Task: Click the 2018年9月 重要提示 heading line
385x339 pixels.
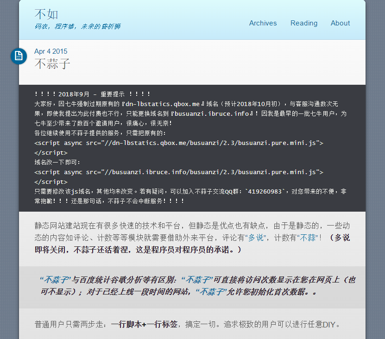Action: click(x=92, y=94)
